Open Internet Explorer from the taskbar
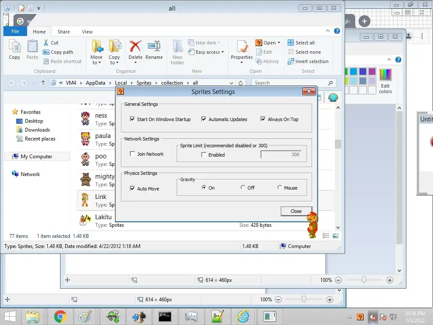 tap(243, 317)
